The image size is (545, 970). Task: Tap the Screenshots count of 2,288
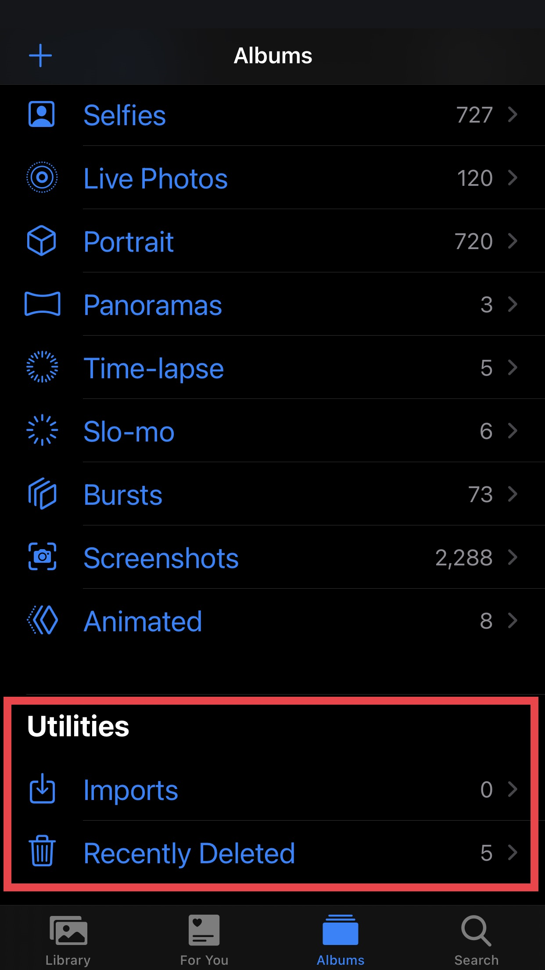(464, 558)
